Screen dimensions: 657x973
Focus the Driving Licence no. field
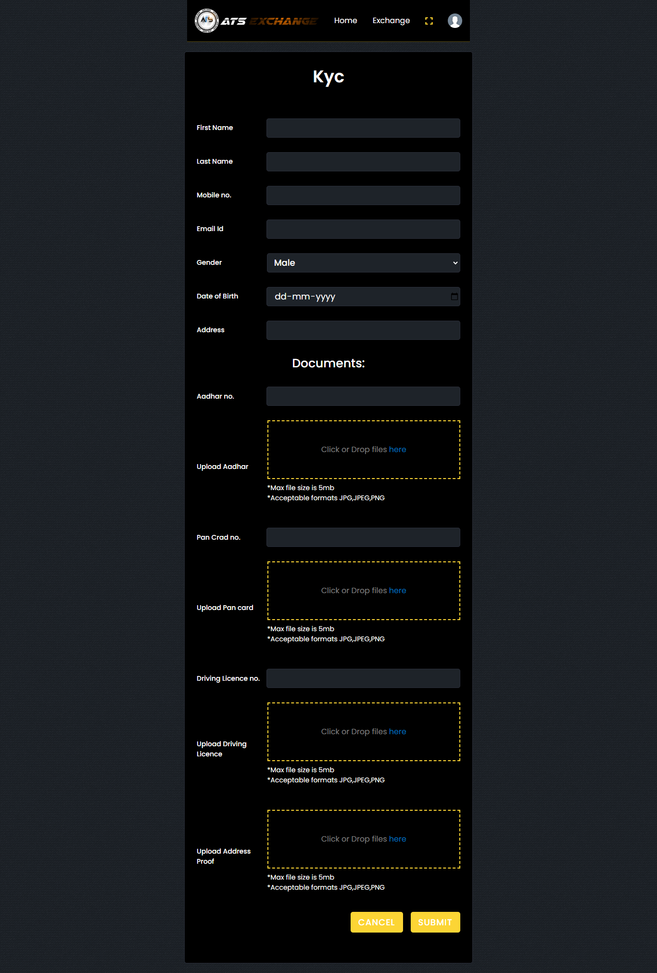click(363, 678)
